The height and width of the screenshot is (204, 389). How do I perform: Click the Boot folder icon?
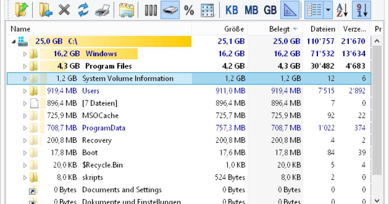pos(34,153)
